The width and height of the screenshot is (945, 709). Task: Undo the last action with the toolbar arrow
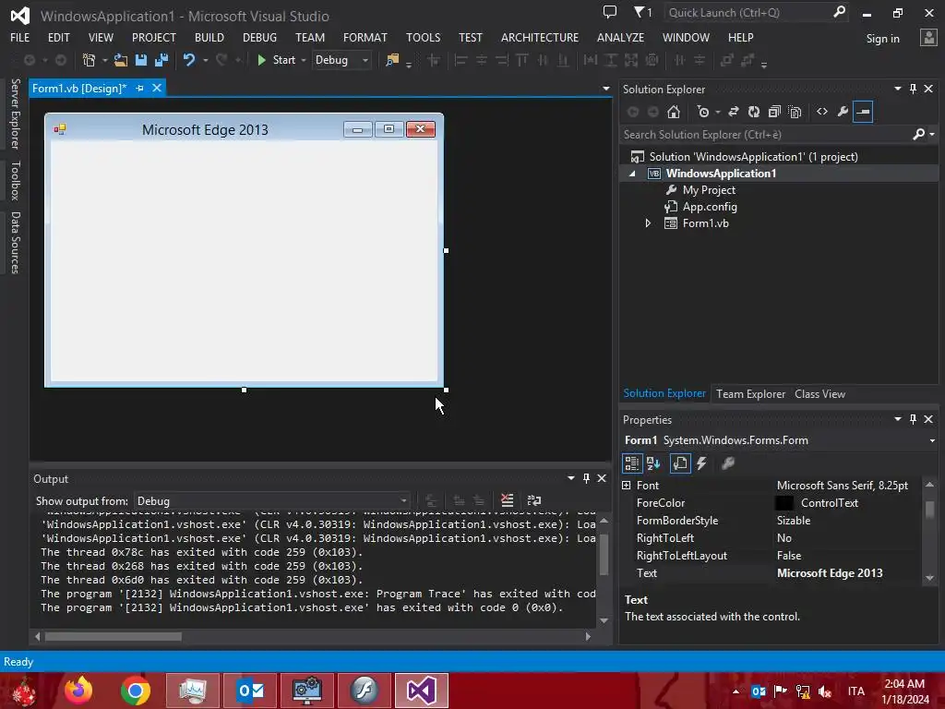[x=189, y=60]
